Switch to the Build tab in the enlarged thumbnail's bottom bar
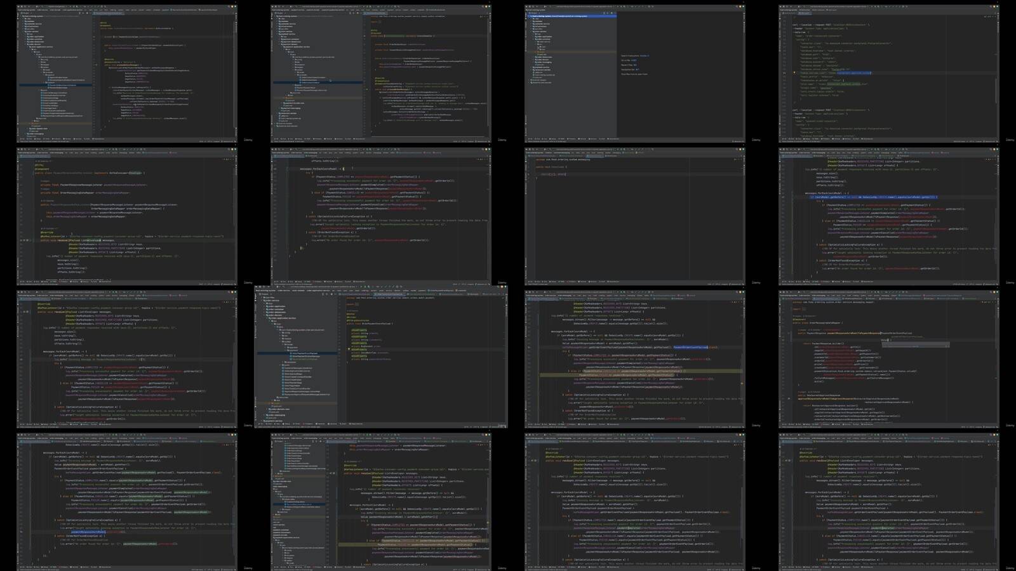Viewport: 1016px width, 571px height. (x=343, y=424)
